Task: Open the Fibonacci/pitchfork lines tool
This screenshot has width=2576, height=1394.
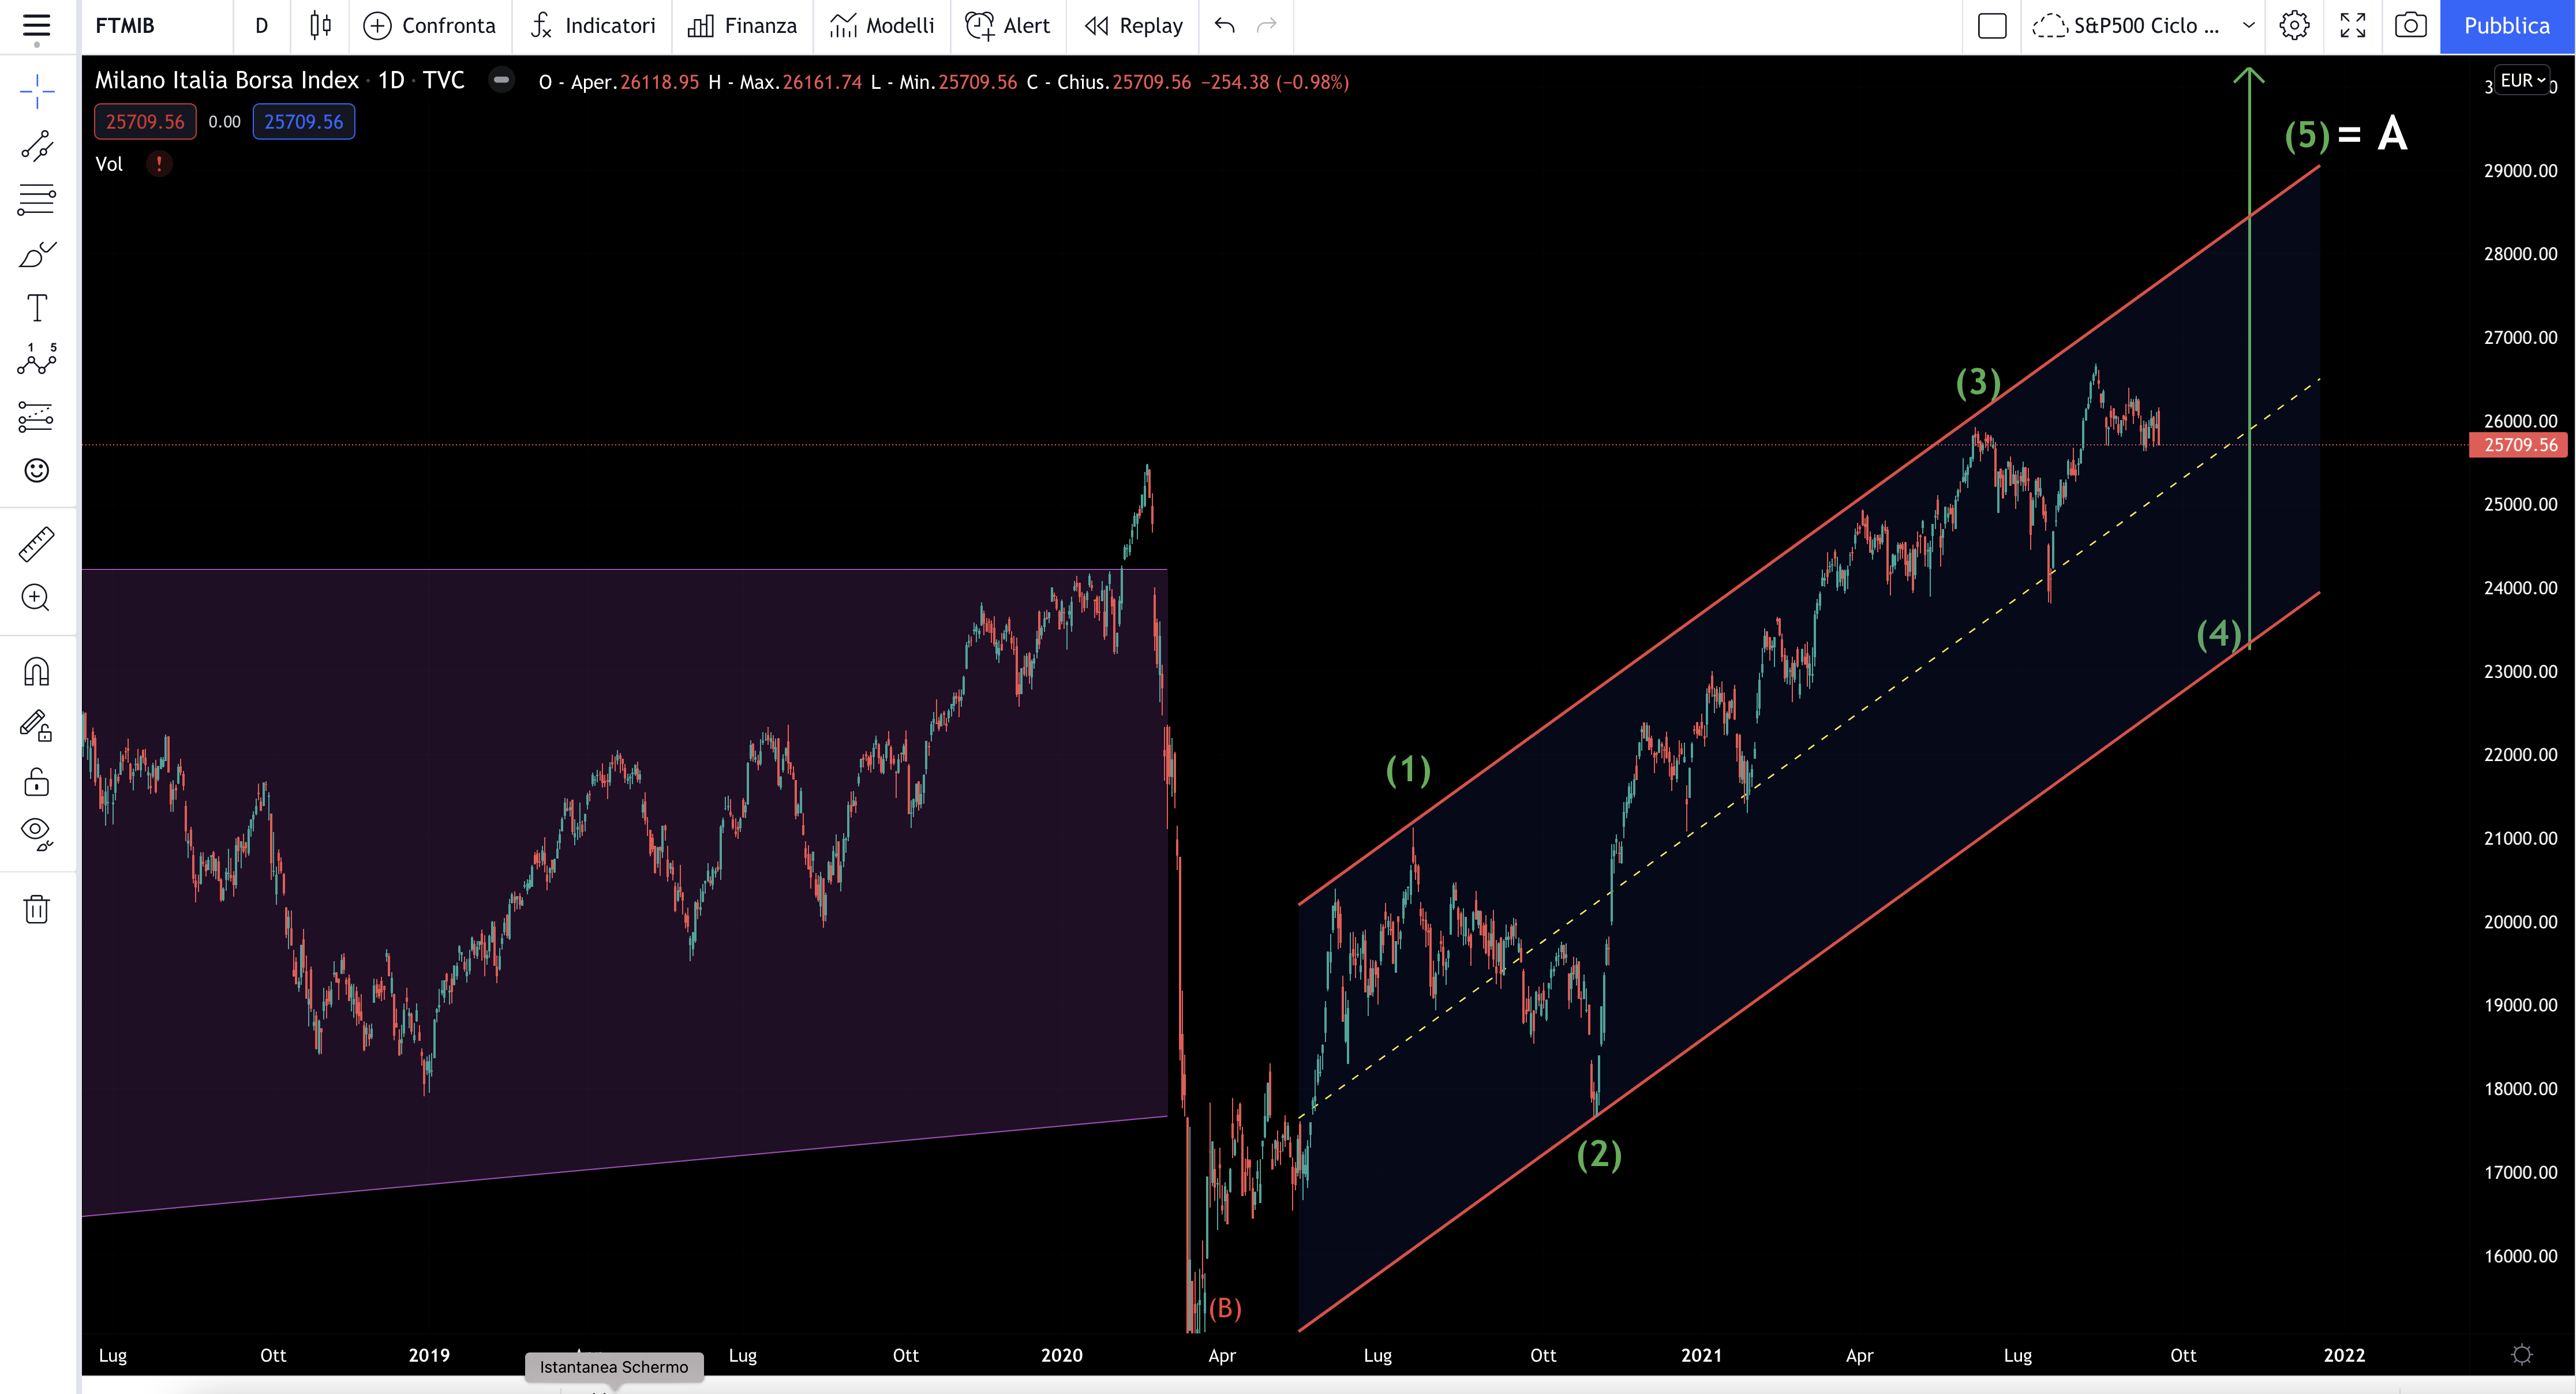Action: pos(37,200)
